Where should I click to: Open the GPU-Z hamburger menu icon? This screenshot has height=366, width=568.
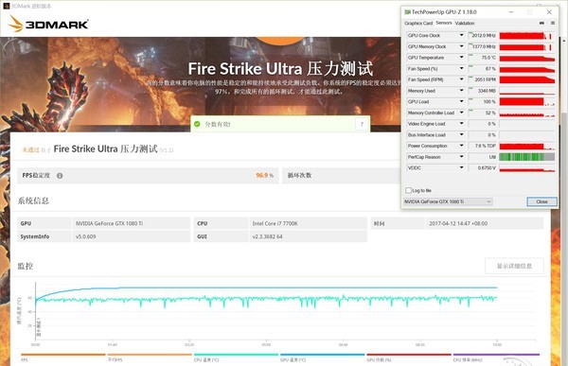click(x=553, y=23)
